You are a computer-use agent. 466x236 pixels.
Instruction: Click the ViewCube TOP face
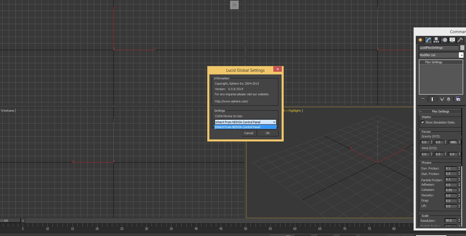(x=234, y=5)
